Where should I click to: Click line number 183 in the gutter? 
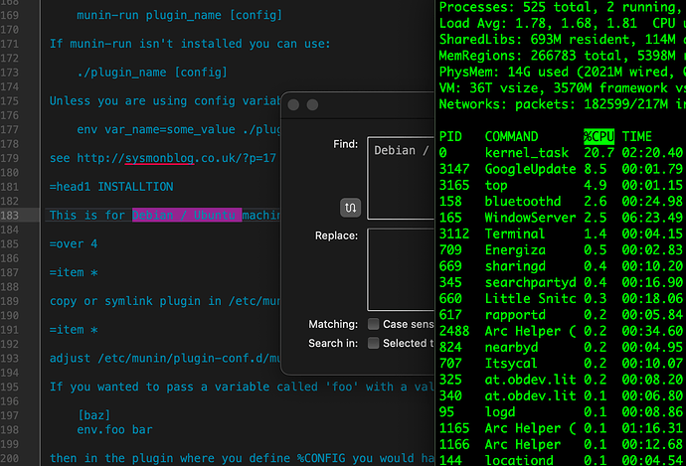pos(10,215)
